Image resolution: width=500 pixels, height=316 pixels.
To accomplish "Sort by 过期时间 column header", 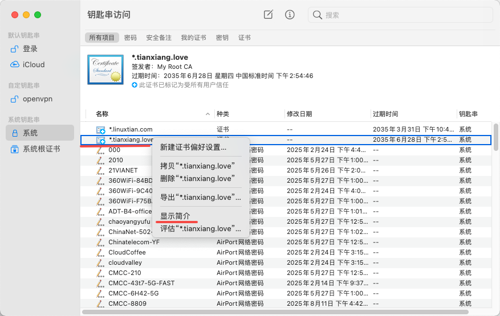I will 385,114.
